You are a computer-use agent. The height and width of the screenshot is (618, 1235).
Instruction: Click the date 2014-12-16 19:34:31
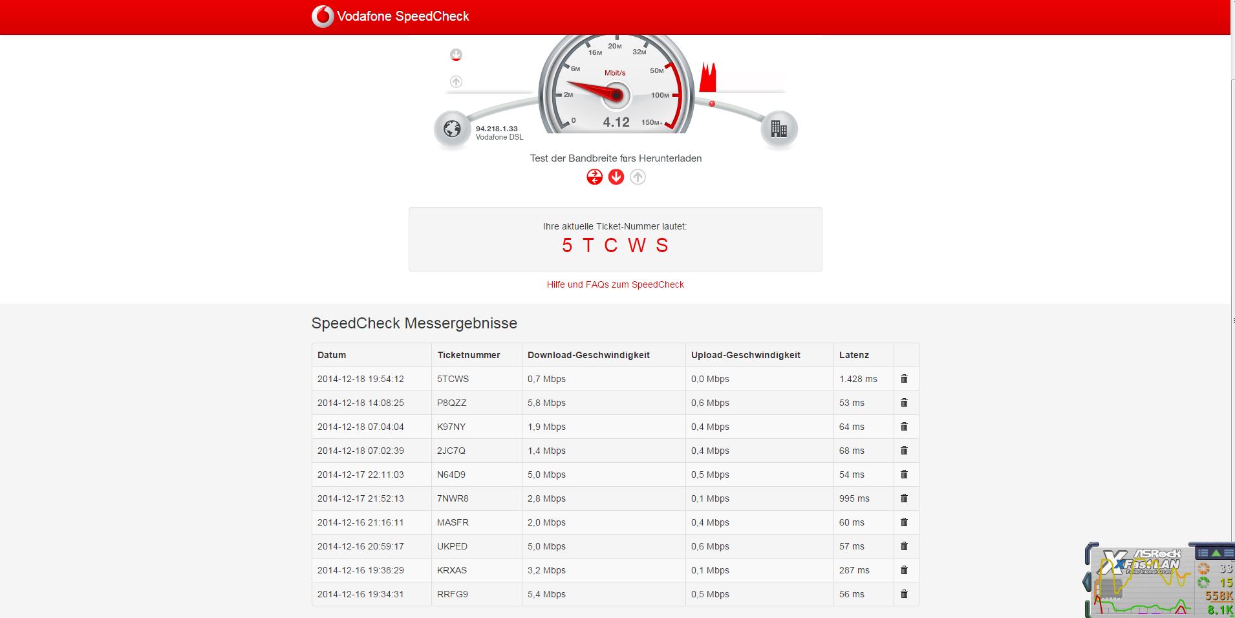(x=360, y=594)
